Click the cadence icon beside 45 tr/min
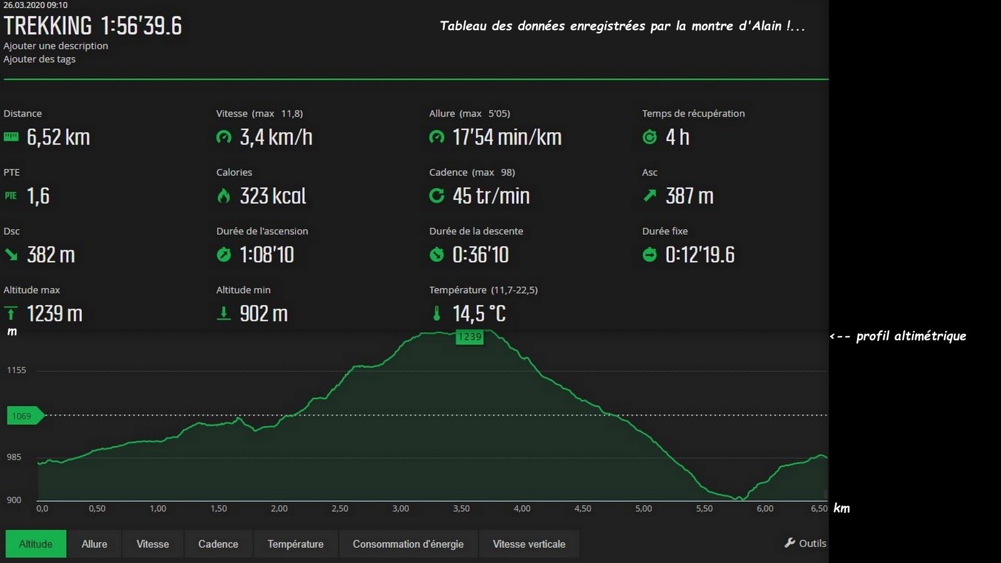 click(x=437, y=196)
